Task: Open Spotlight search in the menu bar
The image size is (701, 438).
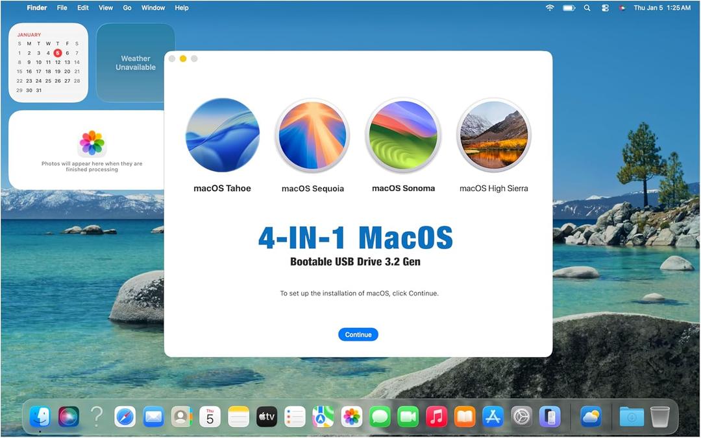Action: 587,8
